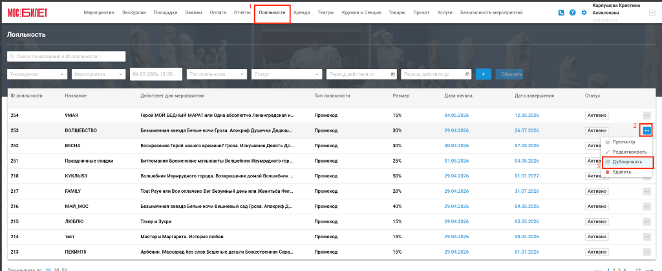Click the Сбросить reset button
The height and width of the screenshot is (271, 662).
509,74
